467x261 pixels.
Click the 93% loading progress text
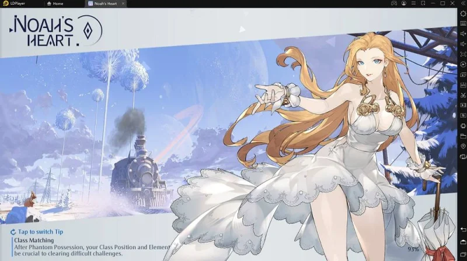point(413,249)
